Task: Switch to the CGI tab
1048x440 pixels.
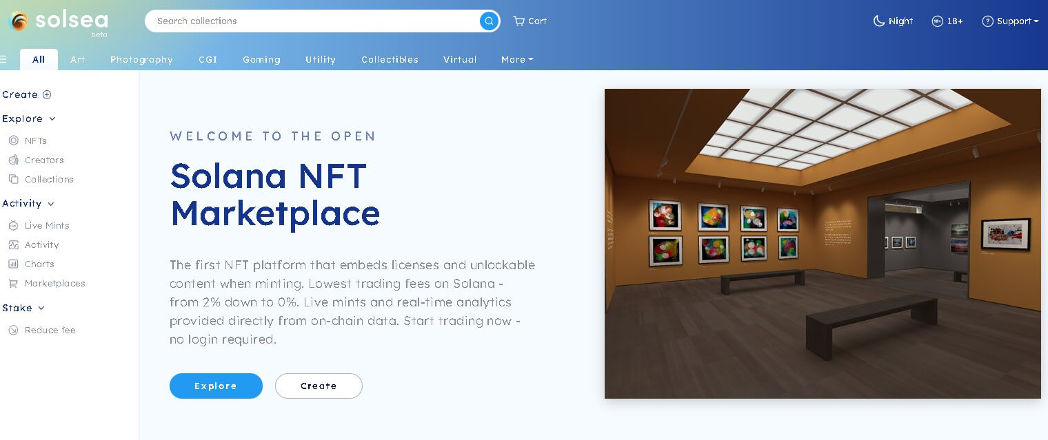Action: pos(208,60)
